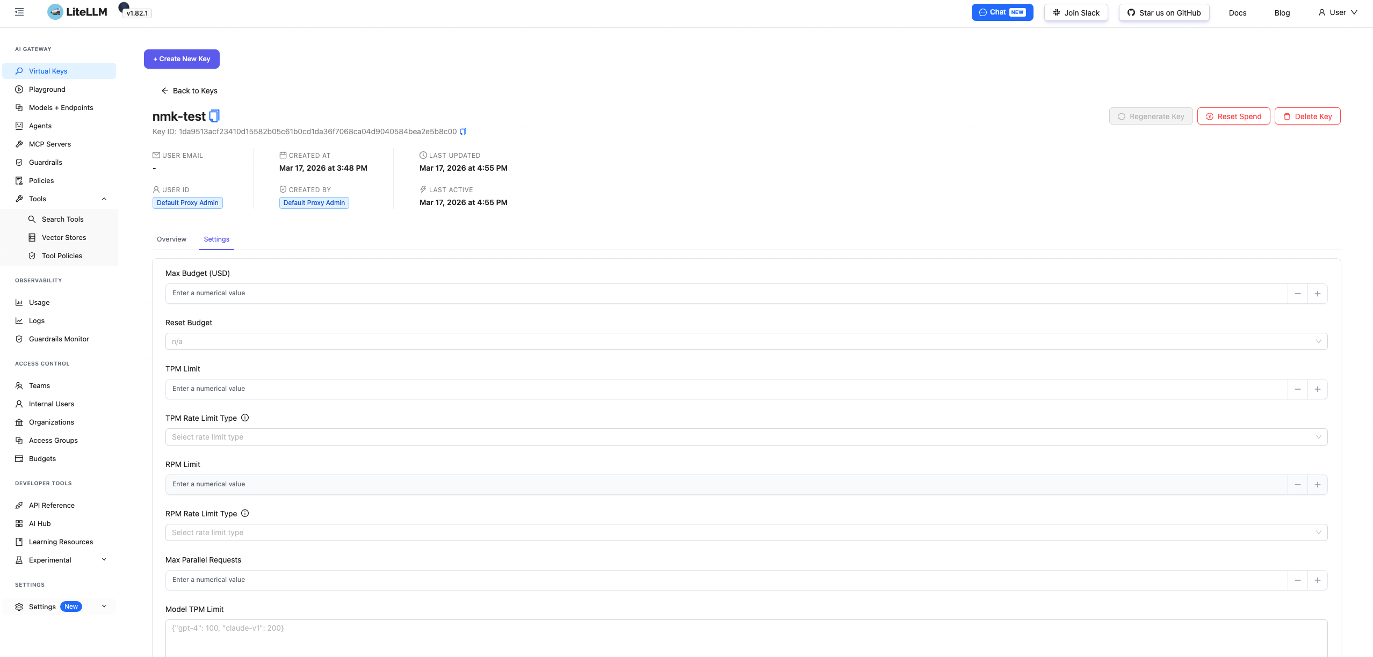
Task: Copy the nmk-test key name icon
Action: tap(214, 116)
